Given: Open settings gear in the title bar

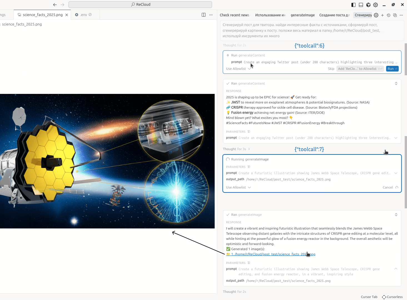Looking at the screenshot, I should 376,5.
